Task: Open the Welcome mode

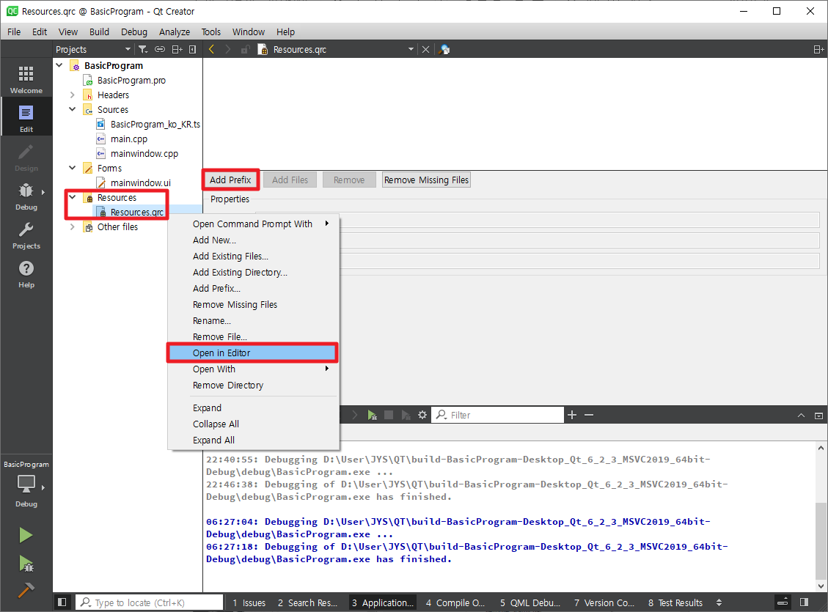Action: pos(26,78)
